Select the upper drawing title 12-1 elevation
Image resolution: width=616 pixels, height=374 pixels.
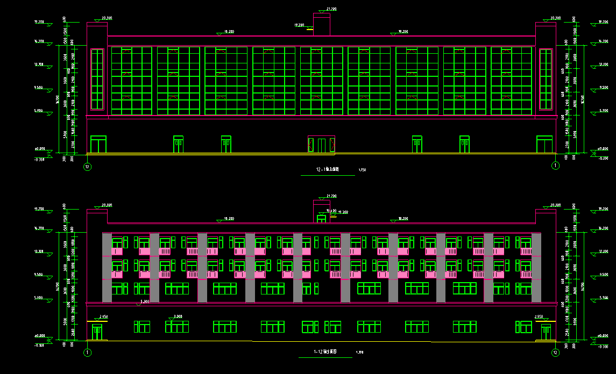(328, 170)
